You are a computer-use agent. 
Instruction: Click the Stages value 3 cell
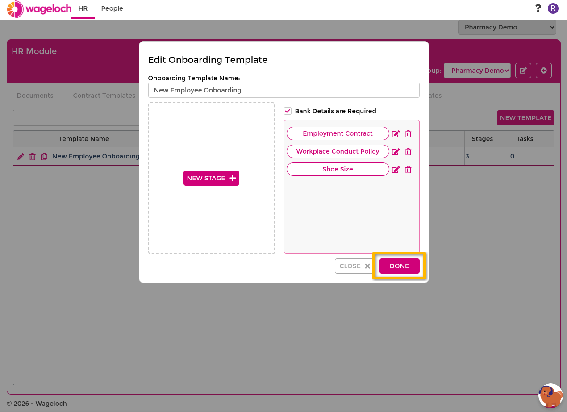point(487,157)
